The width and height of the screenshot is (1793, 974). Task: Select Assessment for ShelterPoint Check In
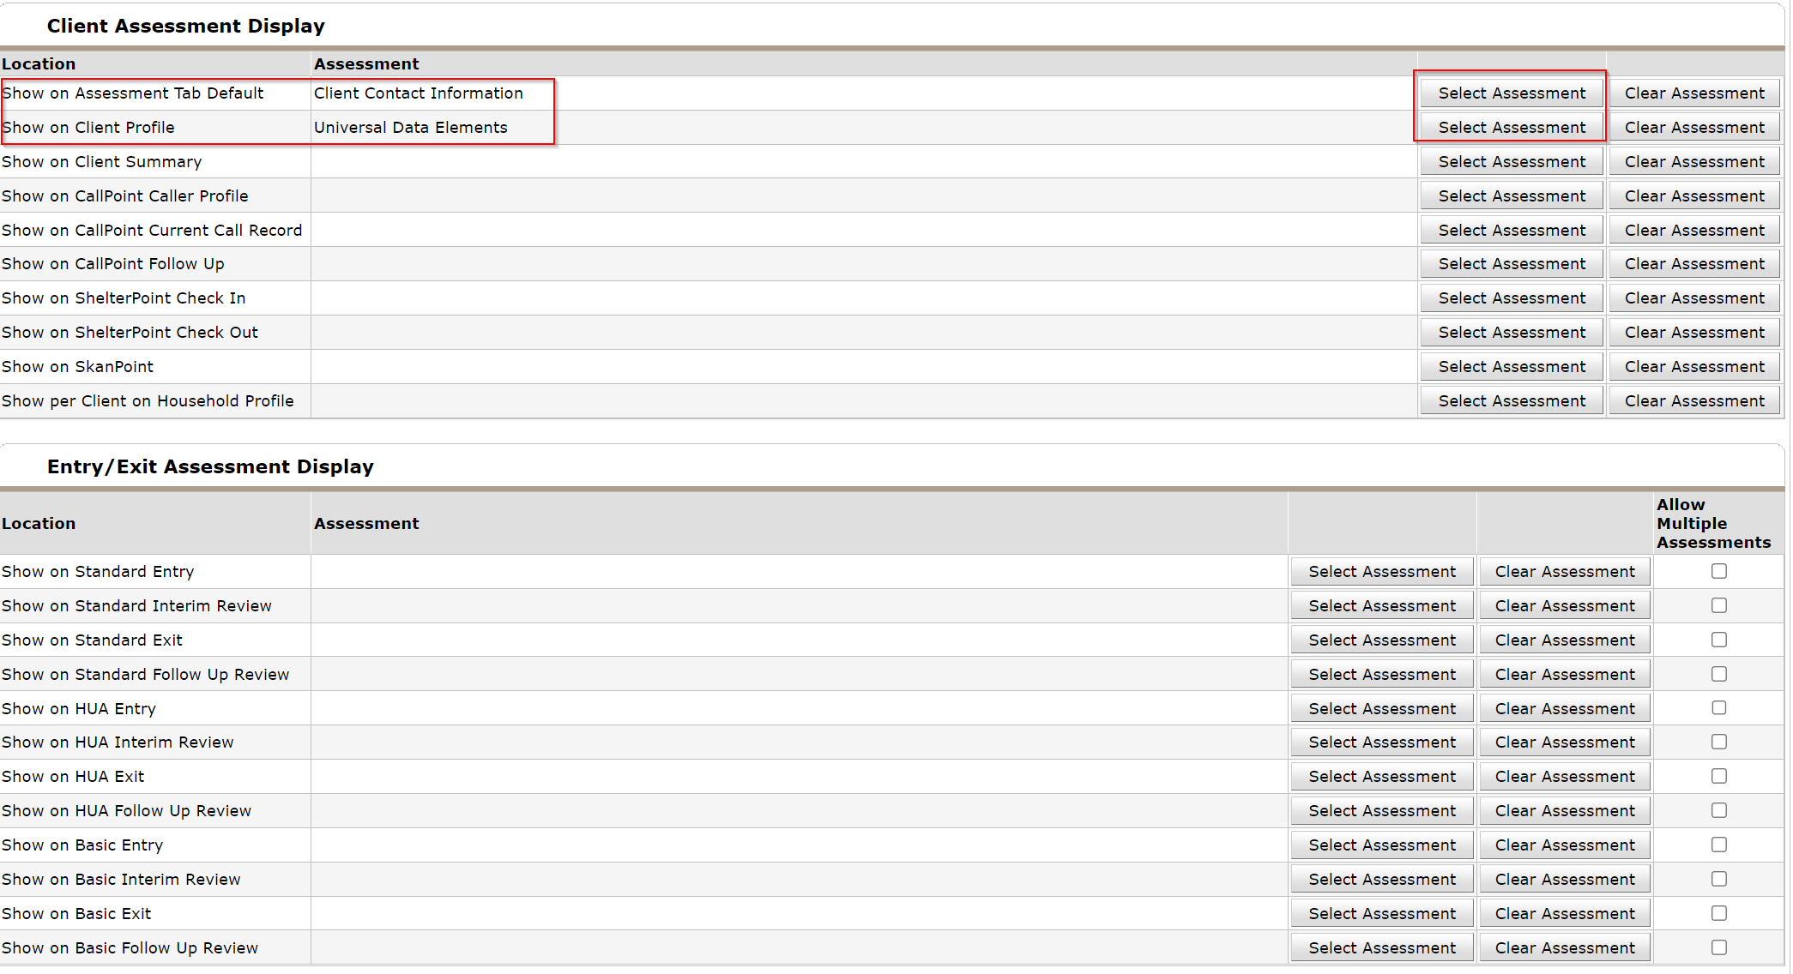[x=1511, y=298]
